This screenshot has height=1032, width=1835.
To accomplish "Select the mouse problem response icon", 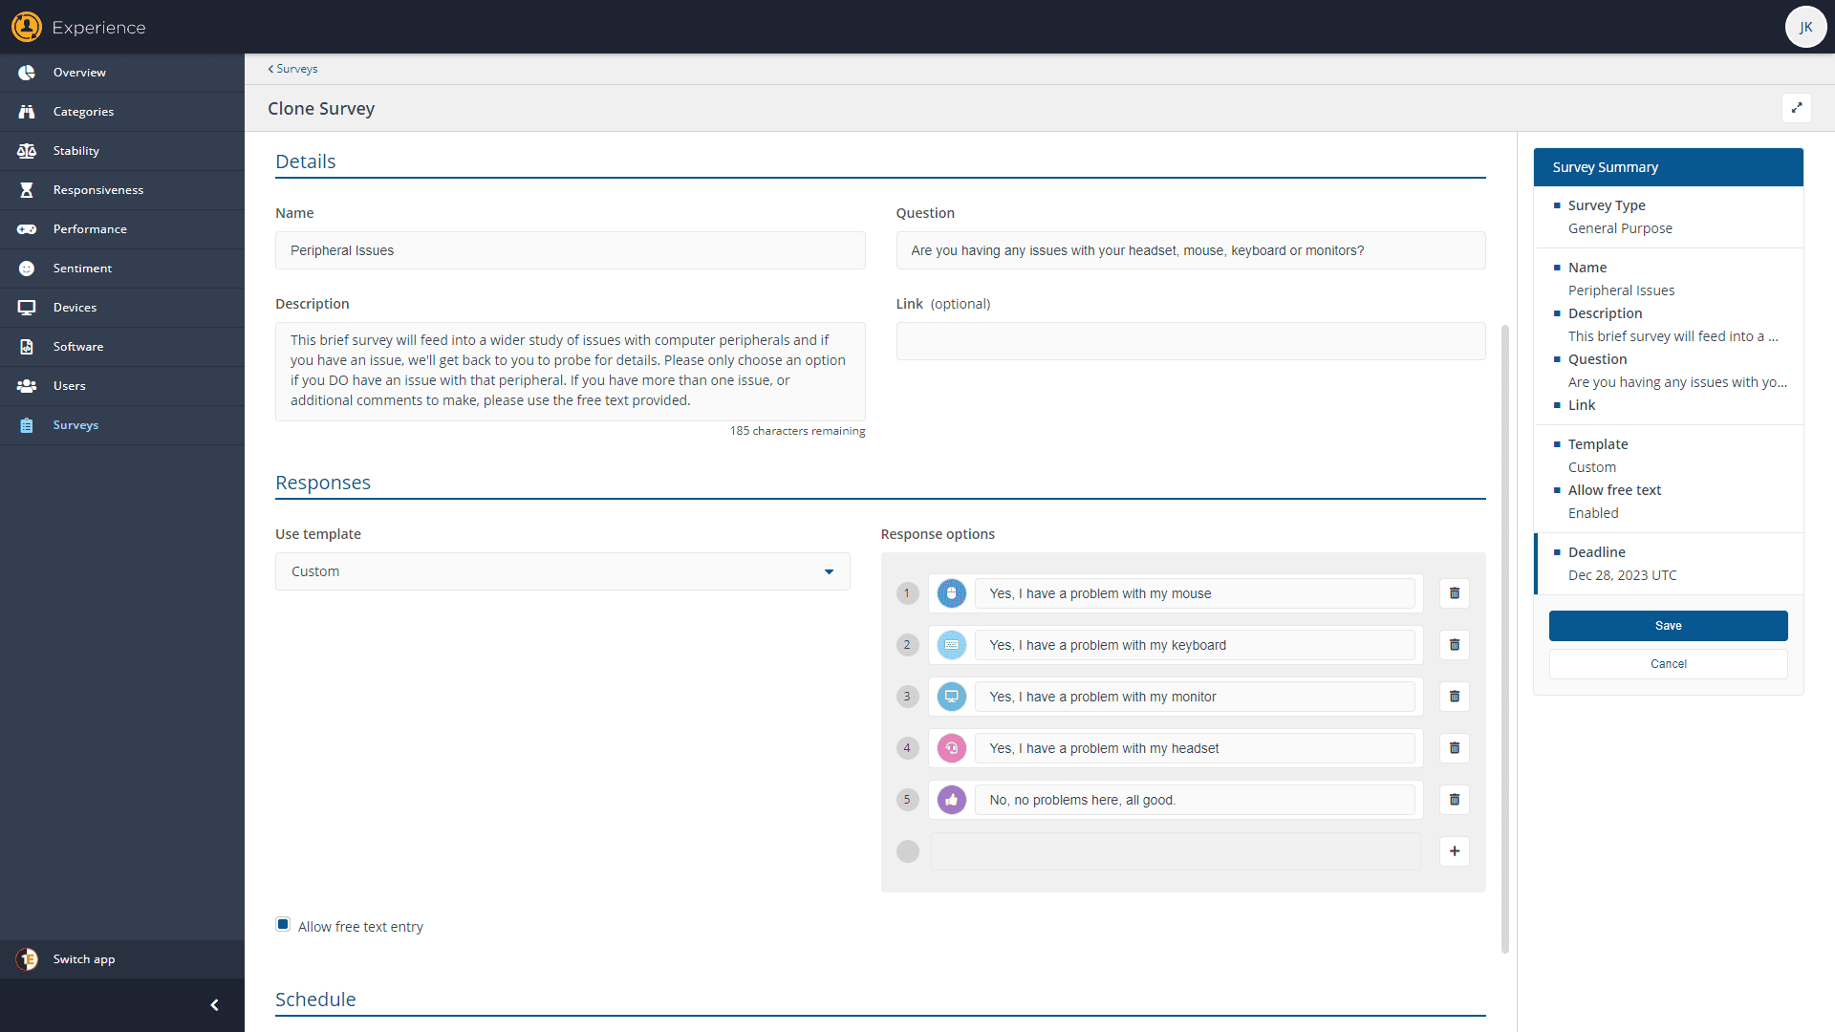I will pyautogui.click(x=953, y=592).
